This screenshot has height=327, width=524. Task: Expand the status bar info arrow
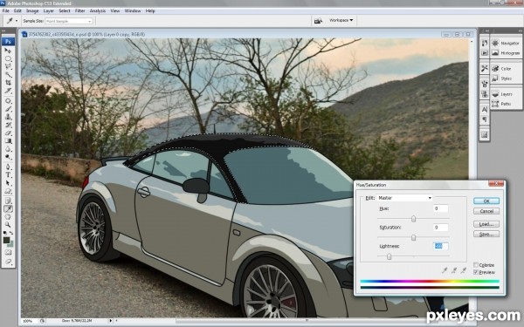coord(111,321)
